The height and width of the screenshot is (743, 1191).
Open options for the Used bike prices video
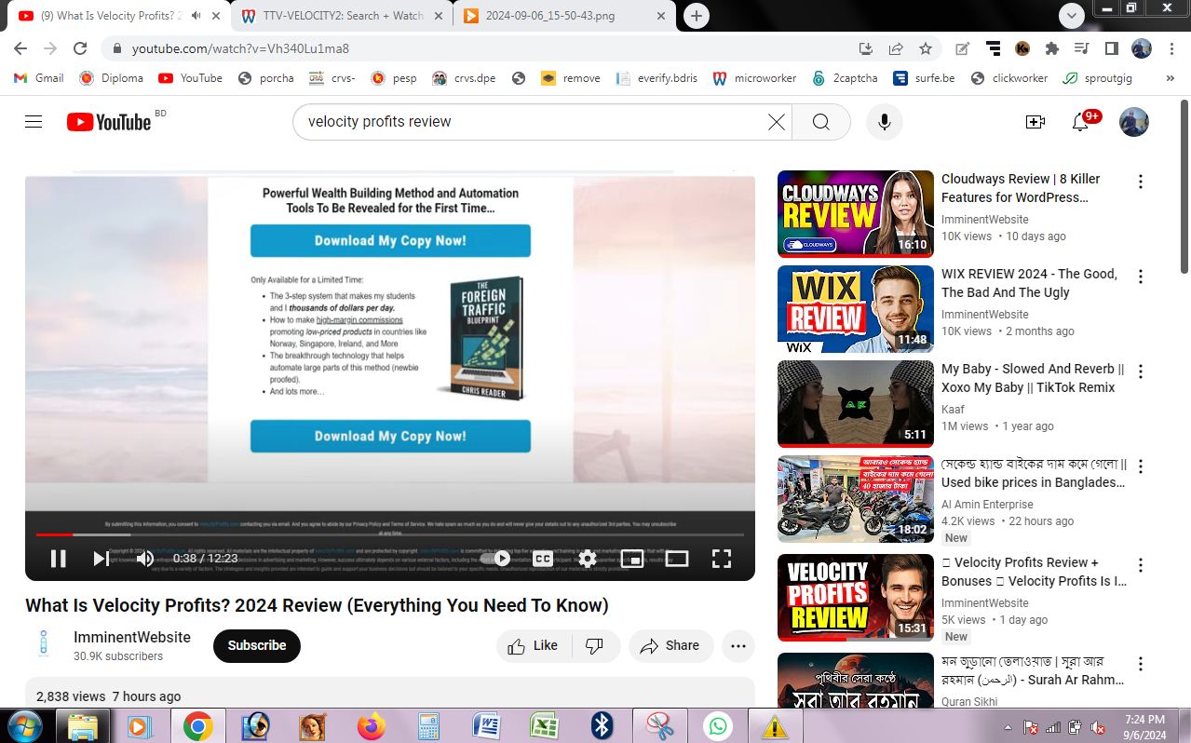click(1141, 466)
